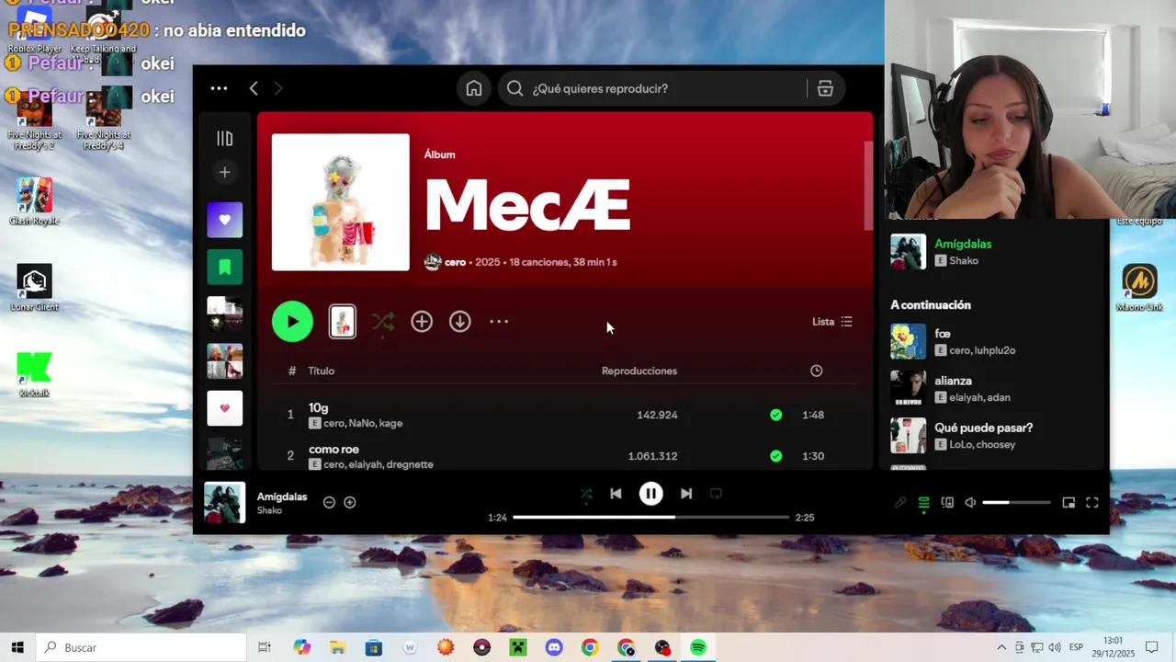Open artist link "cero" under album title
Screen dimensions: 1176x662
(x=455, y=262)
